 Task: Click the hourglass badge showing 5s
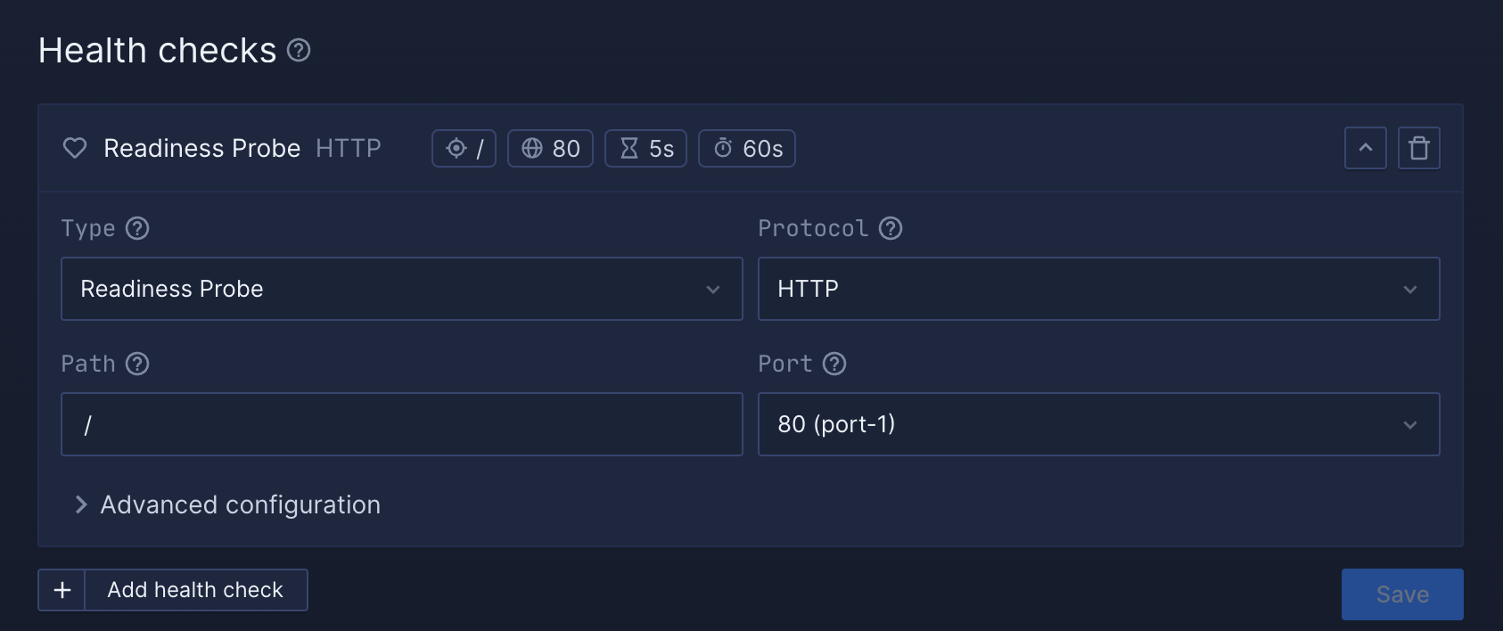[x=645, y=148]
